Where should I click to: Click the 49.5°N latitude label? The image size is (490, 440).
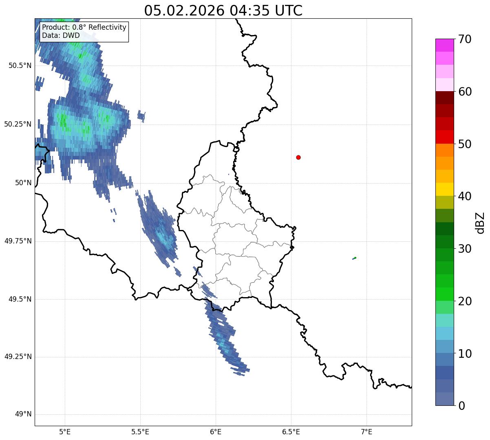(20, 299)
